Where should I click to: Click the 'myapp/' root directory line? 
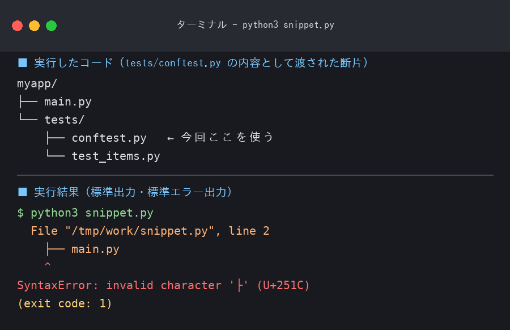(x=37, y=84)
